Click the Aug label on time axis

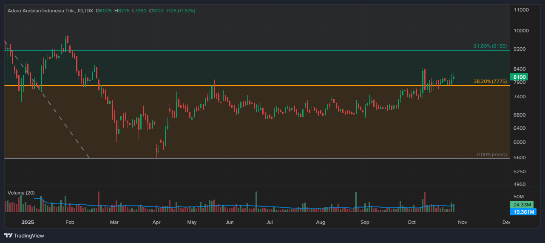pos(321,222)
